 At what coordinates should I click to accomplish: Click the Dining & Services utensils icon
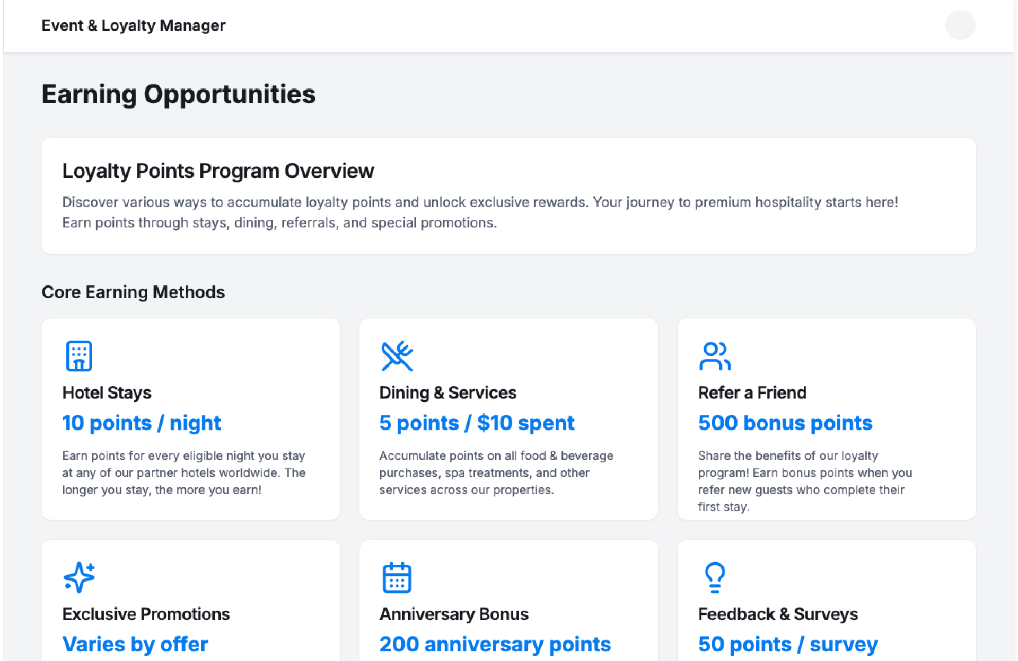tap(397, 355)
